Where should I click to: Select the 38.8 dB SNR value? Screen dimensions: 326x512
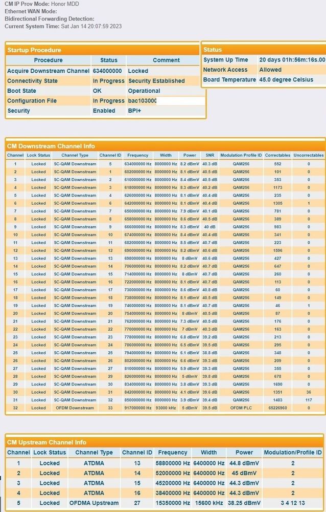[210, 353]
